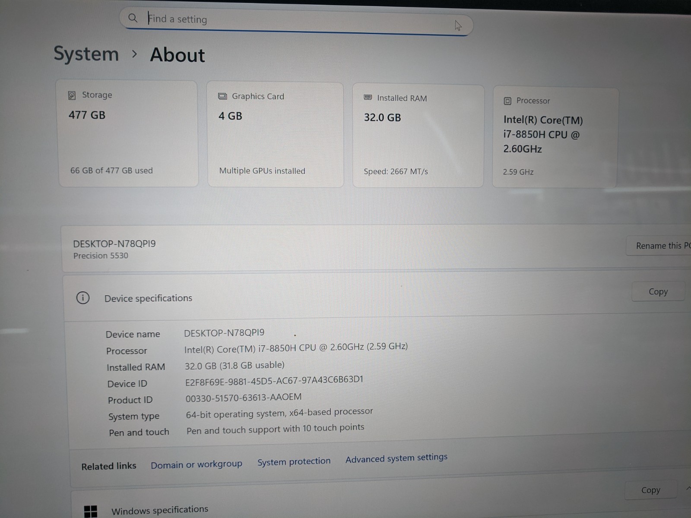Screen dimensions: 691x518
Task: Click the Intel Core i7-8850H name in Processor card
Action: 543,134
